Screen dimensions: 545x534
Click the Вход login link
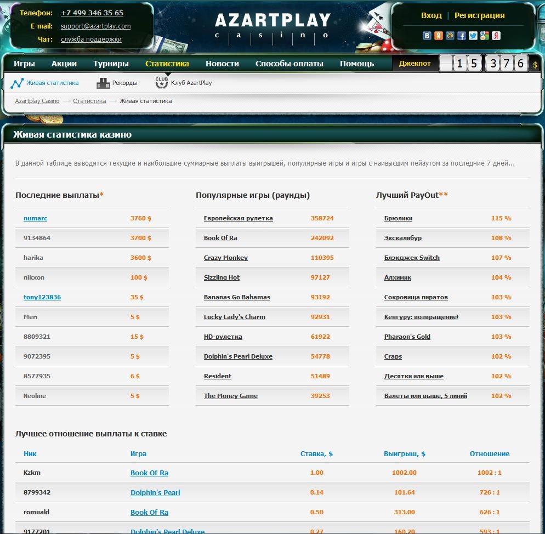(432, 15)
